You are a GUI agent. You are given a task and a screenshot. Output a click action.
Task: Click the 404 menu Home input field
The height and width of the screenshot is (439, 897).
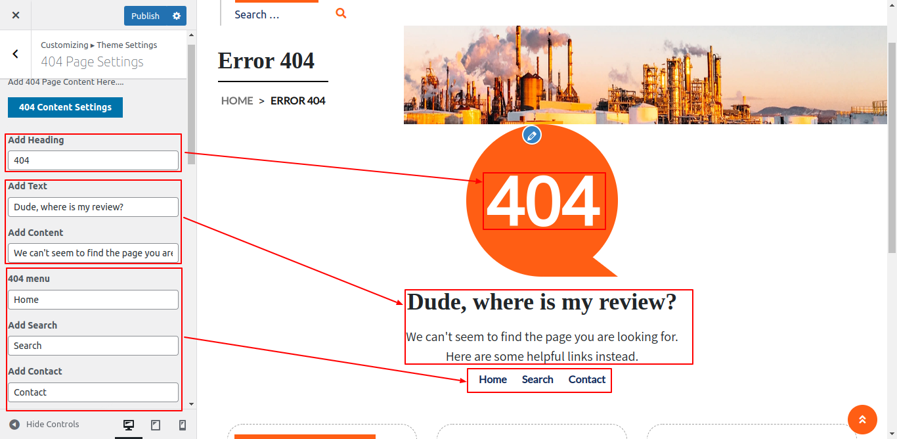pyautogui.click(x=93, y=300)
